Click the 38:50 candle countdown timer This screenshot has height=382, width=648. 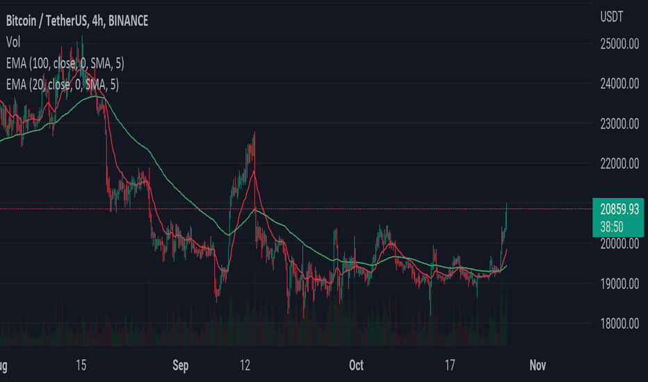pyautogui.click(x=612, y=226)
